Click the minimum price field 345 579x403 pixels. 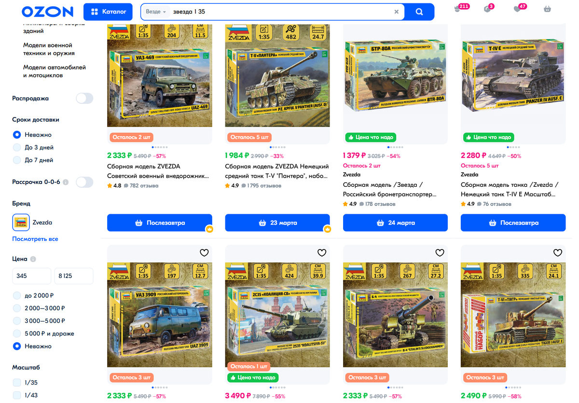pos(32,276)
